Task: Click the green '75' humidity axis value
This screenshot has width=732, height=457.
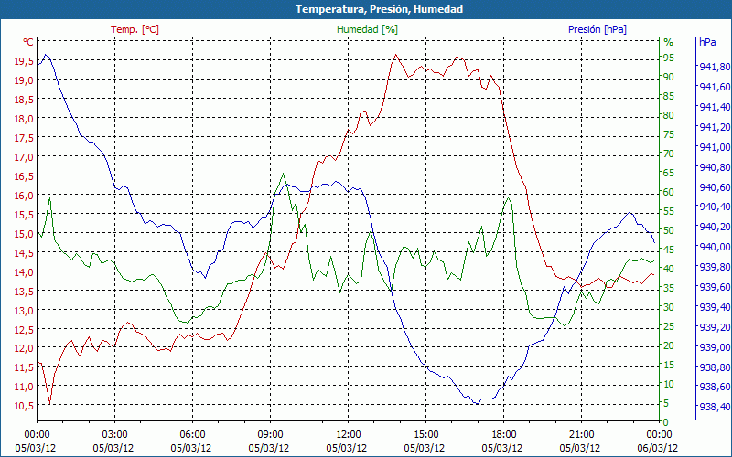Action: [x=669, y=134]
